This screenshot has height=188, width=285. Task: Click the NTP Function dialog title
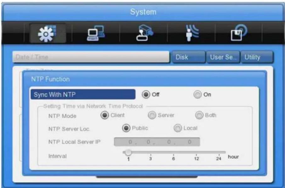(50, 79)
